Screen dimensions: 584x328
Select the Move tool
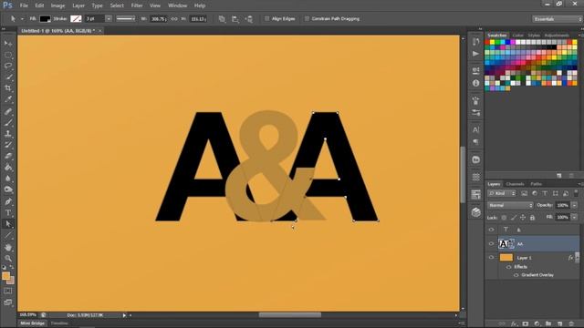click(x=8, y=44)
